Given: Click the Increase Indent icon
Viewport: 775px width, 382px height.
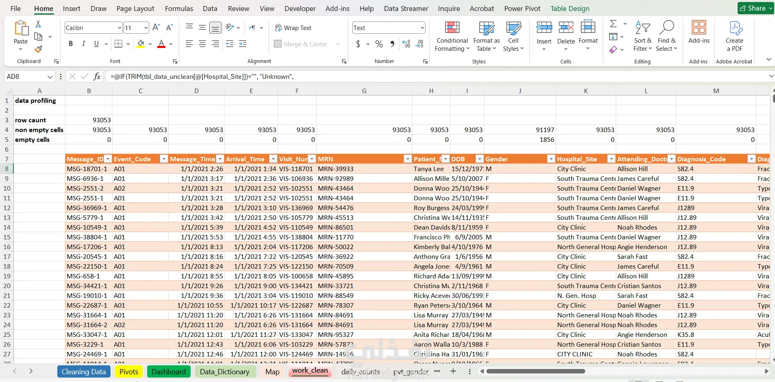Looking at the screenshot, I should pos(243,44).
